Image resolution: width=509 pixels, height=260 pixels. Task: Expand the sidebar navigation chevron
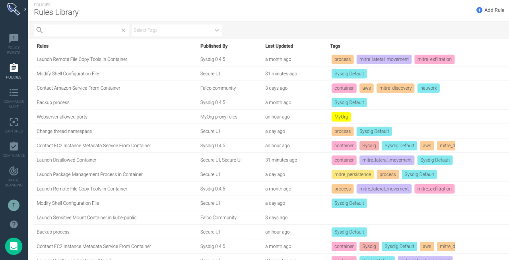[x=25, y=9]
